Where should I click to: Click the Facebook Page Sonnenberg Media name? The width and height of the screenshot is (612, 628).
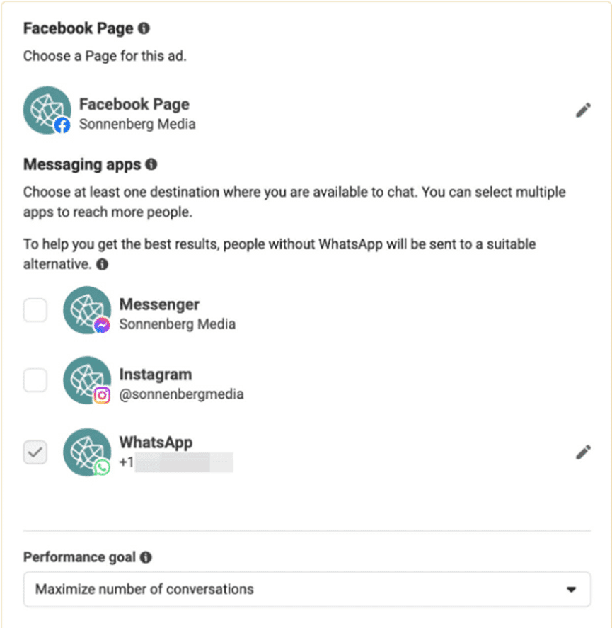coord(137,125)
